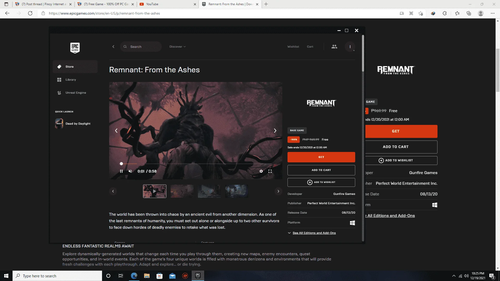Click ADD TO CART in the launcher

click(x=321, y=170)
